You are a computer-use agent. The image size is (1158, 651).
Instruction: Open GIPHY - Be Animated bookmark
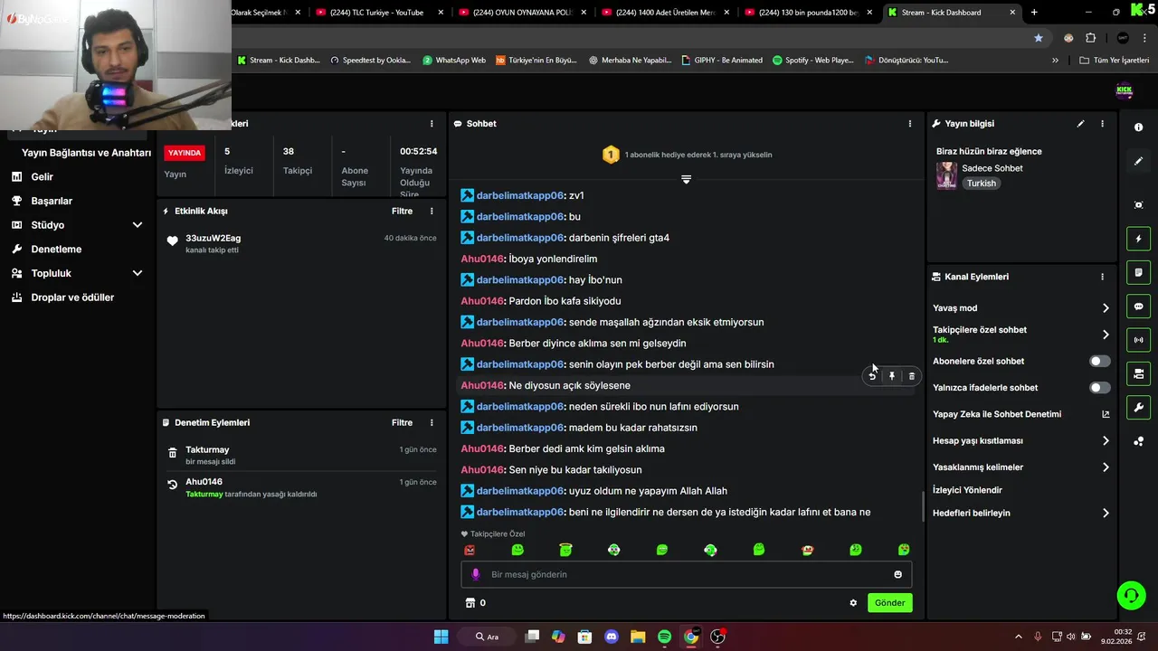point(721,61)
